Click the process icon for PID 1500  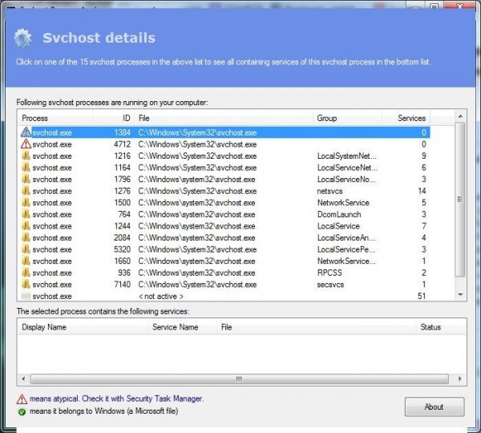(x=26, y=202)
